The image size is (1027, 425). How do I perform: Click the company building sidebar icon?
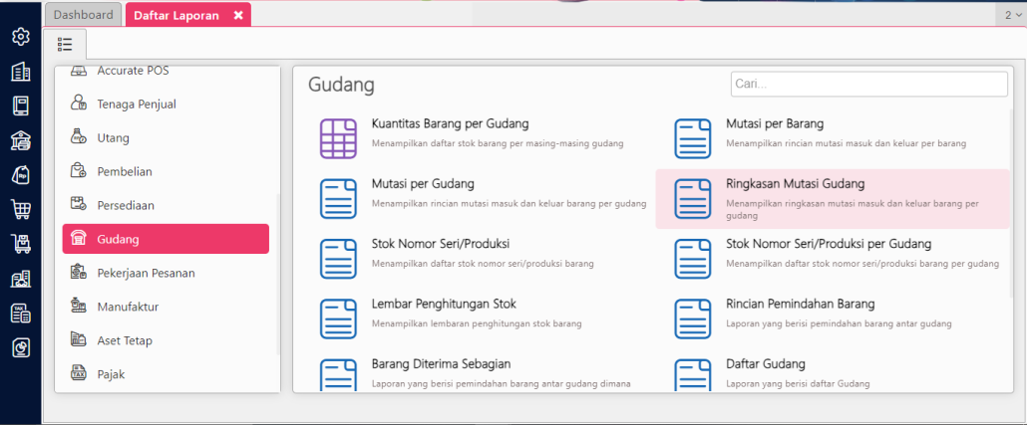(20, 72)
